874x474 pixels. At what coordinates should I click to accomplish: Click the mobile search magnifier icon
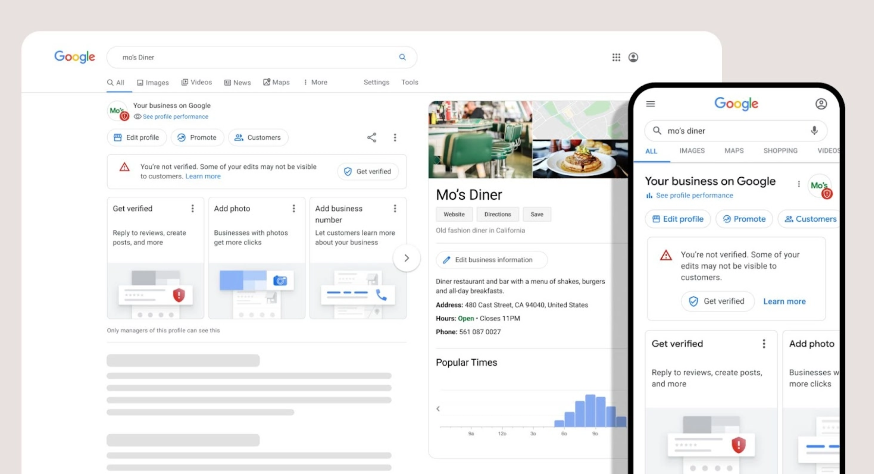pos(657,130)
